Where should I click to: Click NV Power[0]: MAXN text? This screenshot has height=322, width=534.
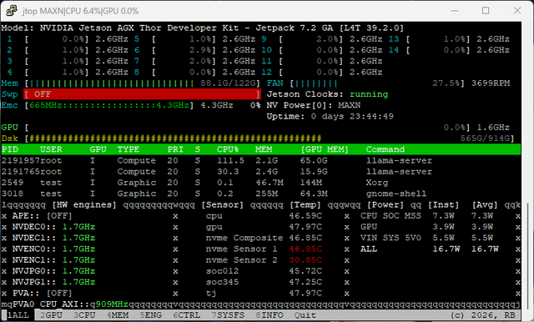click(x=314, y=105)
